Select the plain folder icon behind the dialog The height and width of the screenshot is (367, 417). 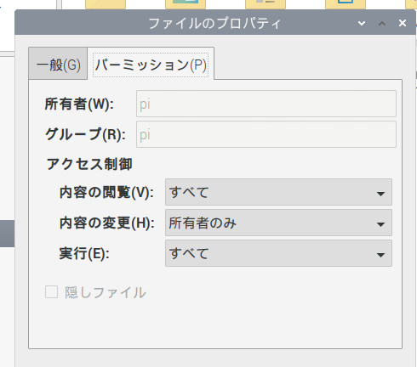coord(106,4)
